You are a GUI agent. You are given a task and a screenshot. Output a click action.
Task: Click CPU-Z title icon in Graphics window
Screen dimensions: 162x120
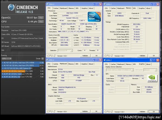click(x=105, y=60)
